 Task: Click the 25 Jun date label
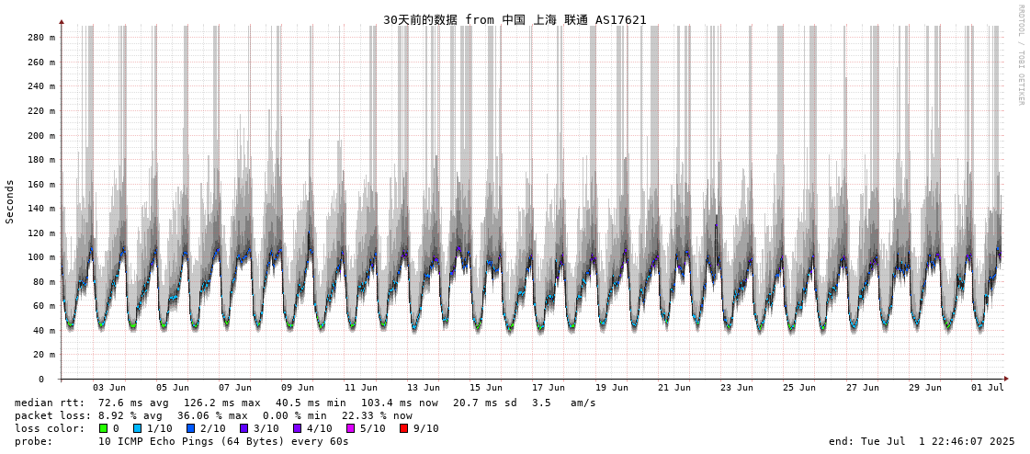coord(800,388)
